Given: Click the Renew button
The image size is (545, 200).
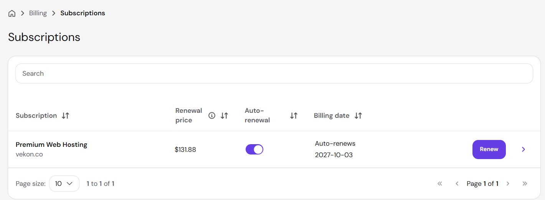Looking at the screenshot, I should click(x=489, y=150).
